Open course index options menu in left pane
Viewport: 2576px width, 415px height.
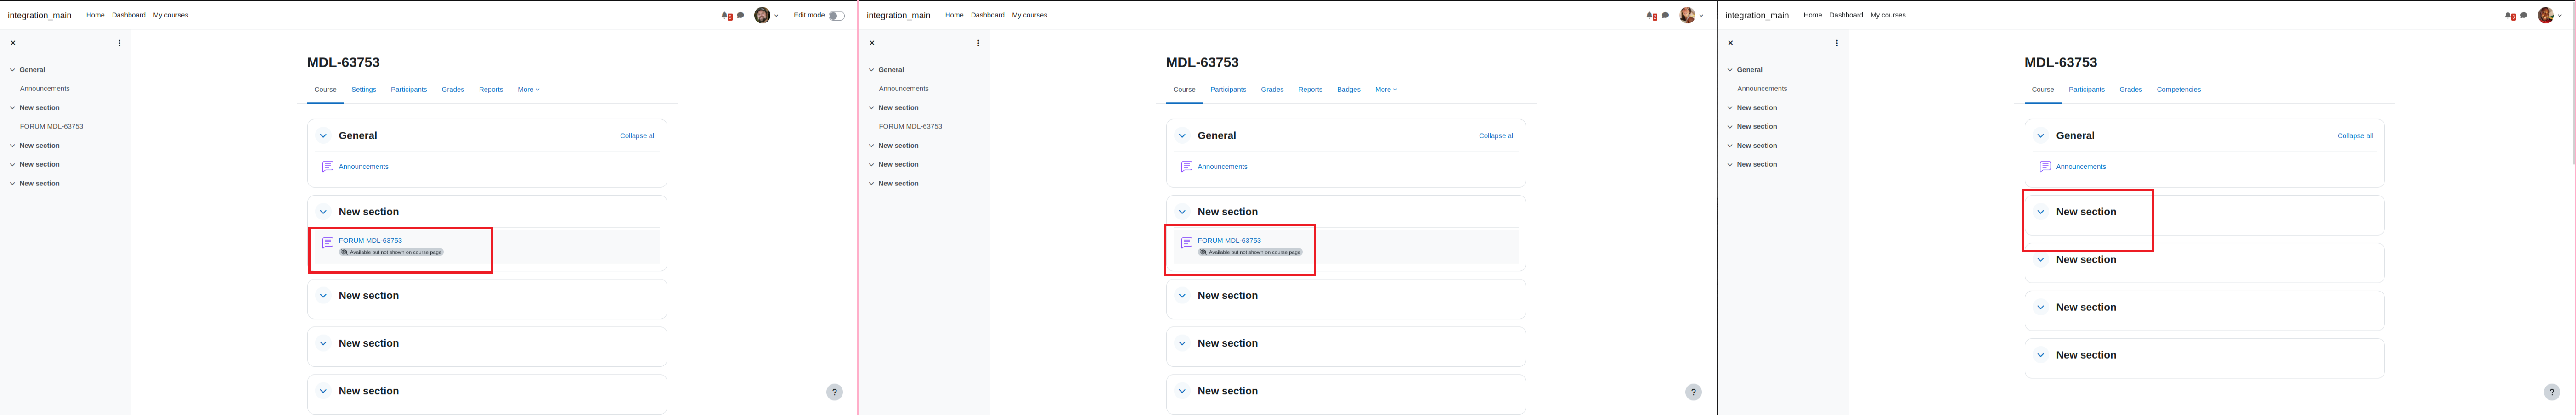tap(120, 43)
